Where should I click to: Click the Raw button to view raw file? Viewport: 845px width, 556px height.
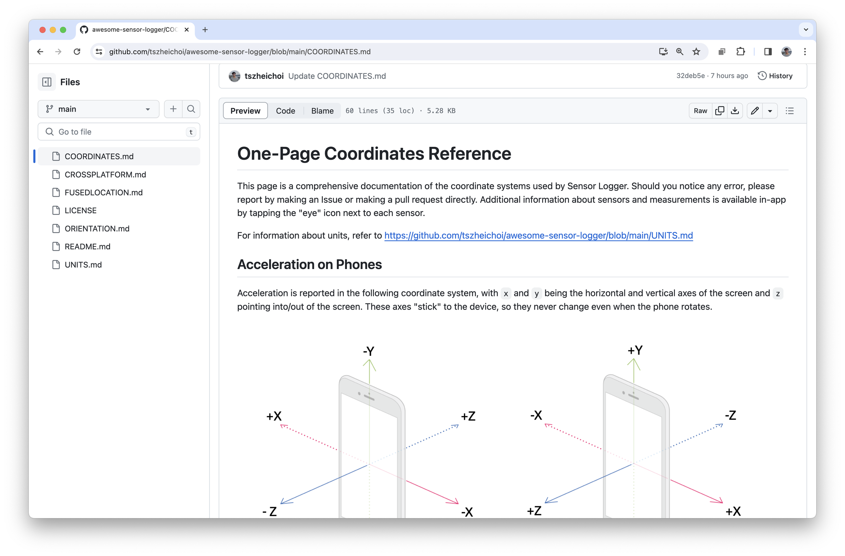click(x=700, y=110)
